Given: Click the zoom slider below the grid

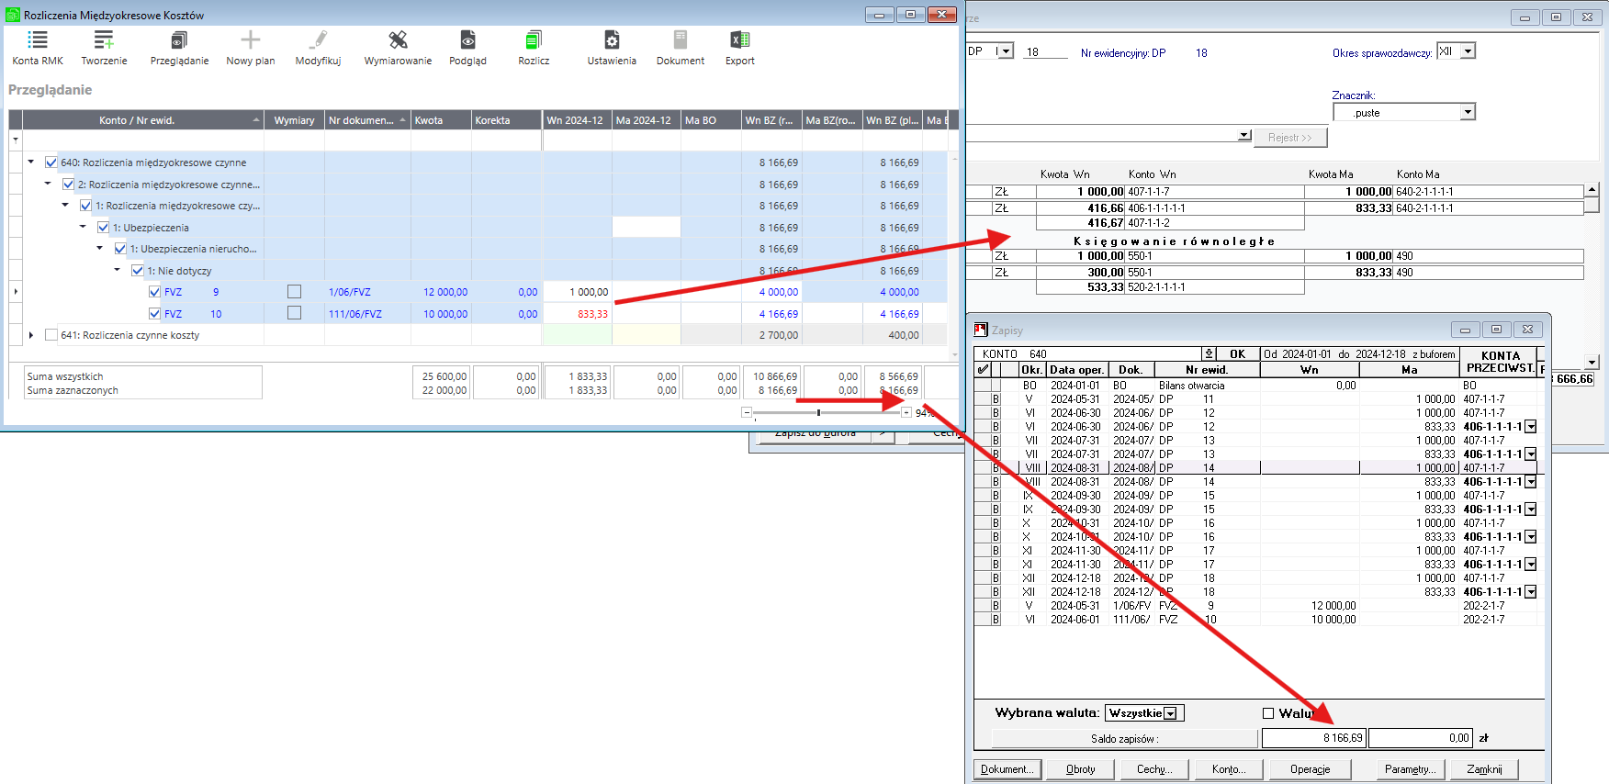Looking at the screenshot, I should [x=818, y=413].
